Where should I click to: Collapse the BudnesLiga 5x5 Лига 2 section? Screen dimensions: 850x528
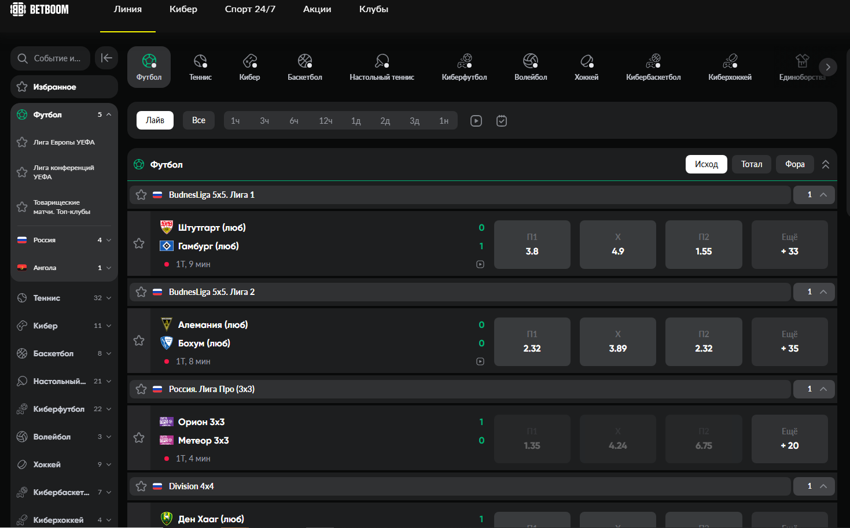pos(814,292)
